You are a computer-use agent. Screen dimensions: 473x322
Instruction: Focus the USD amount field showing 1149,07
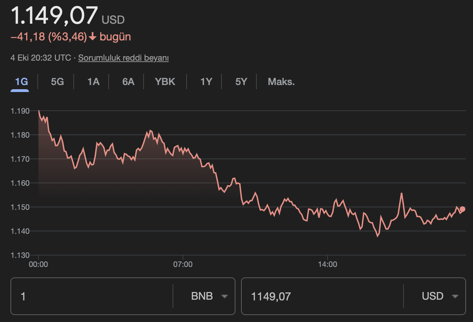pyautogui.click(x=321, y=296)
